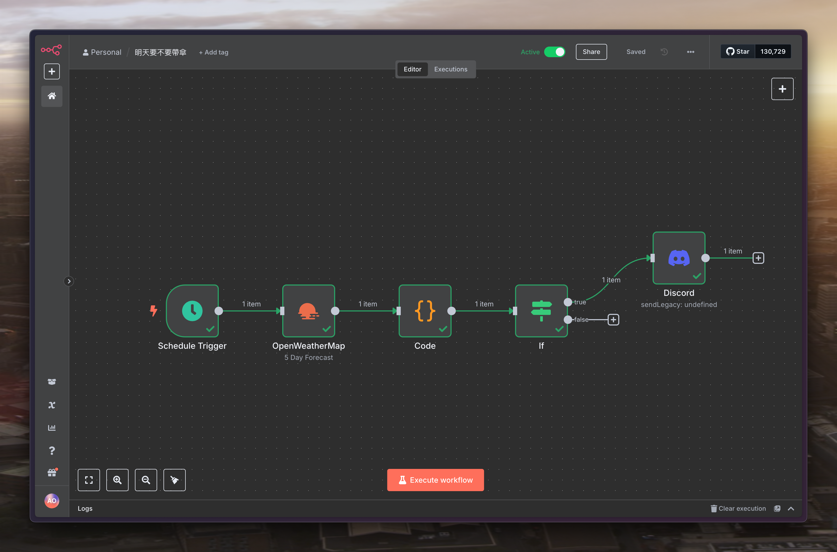Viewport: 837px width, 552px height.
Task: Add a node to the If false output
Action: click(613, 320)
